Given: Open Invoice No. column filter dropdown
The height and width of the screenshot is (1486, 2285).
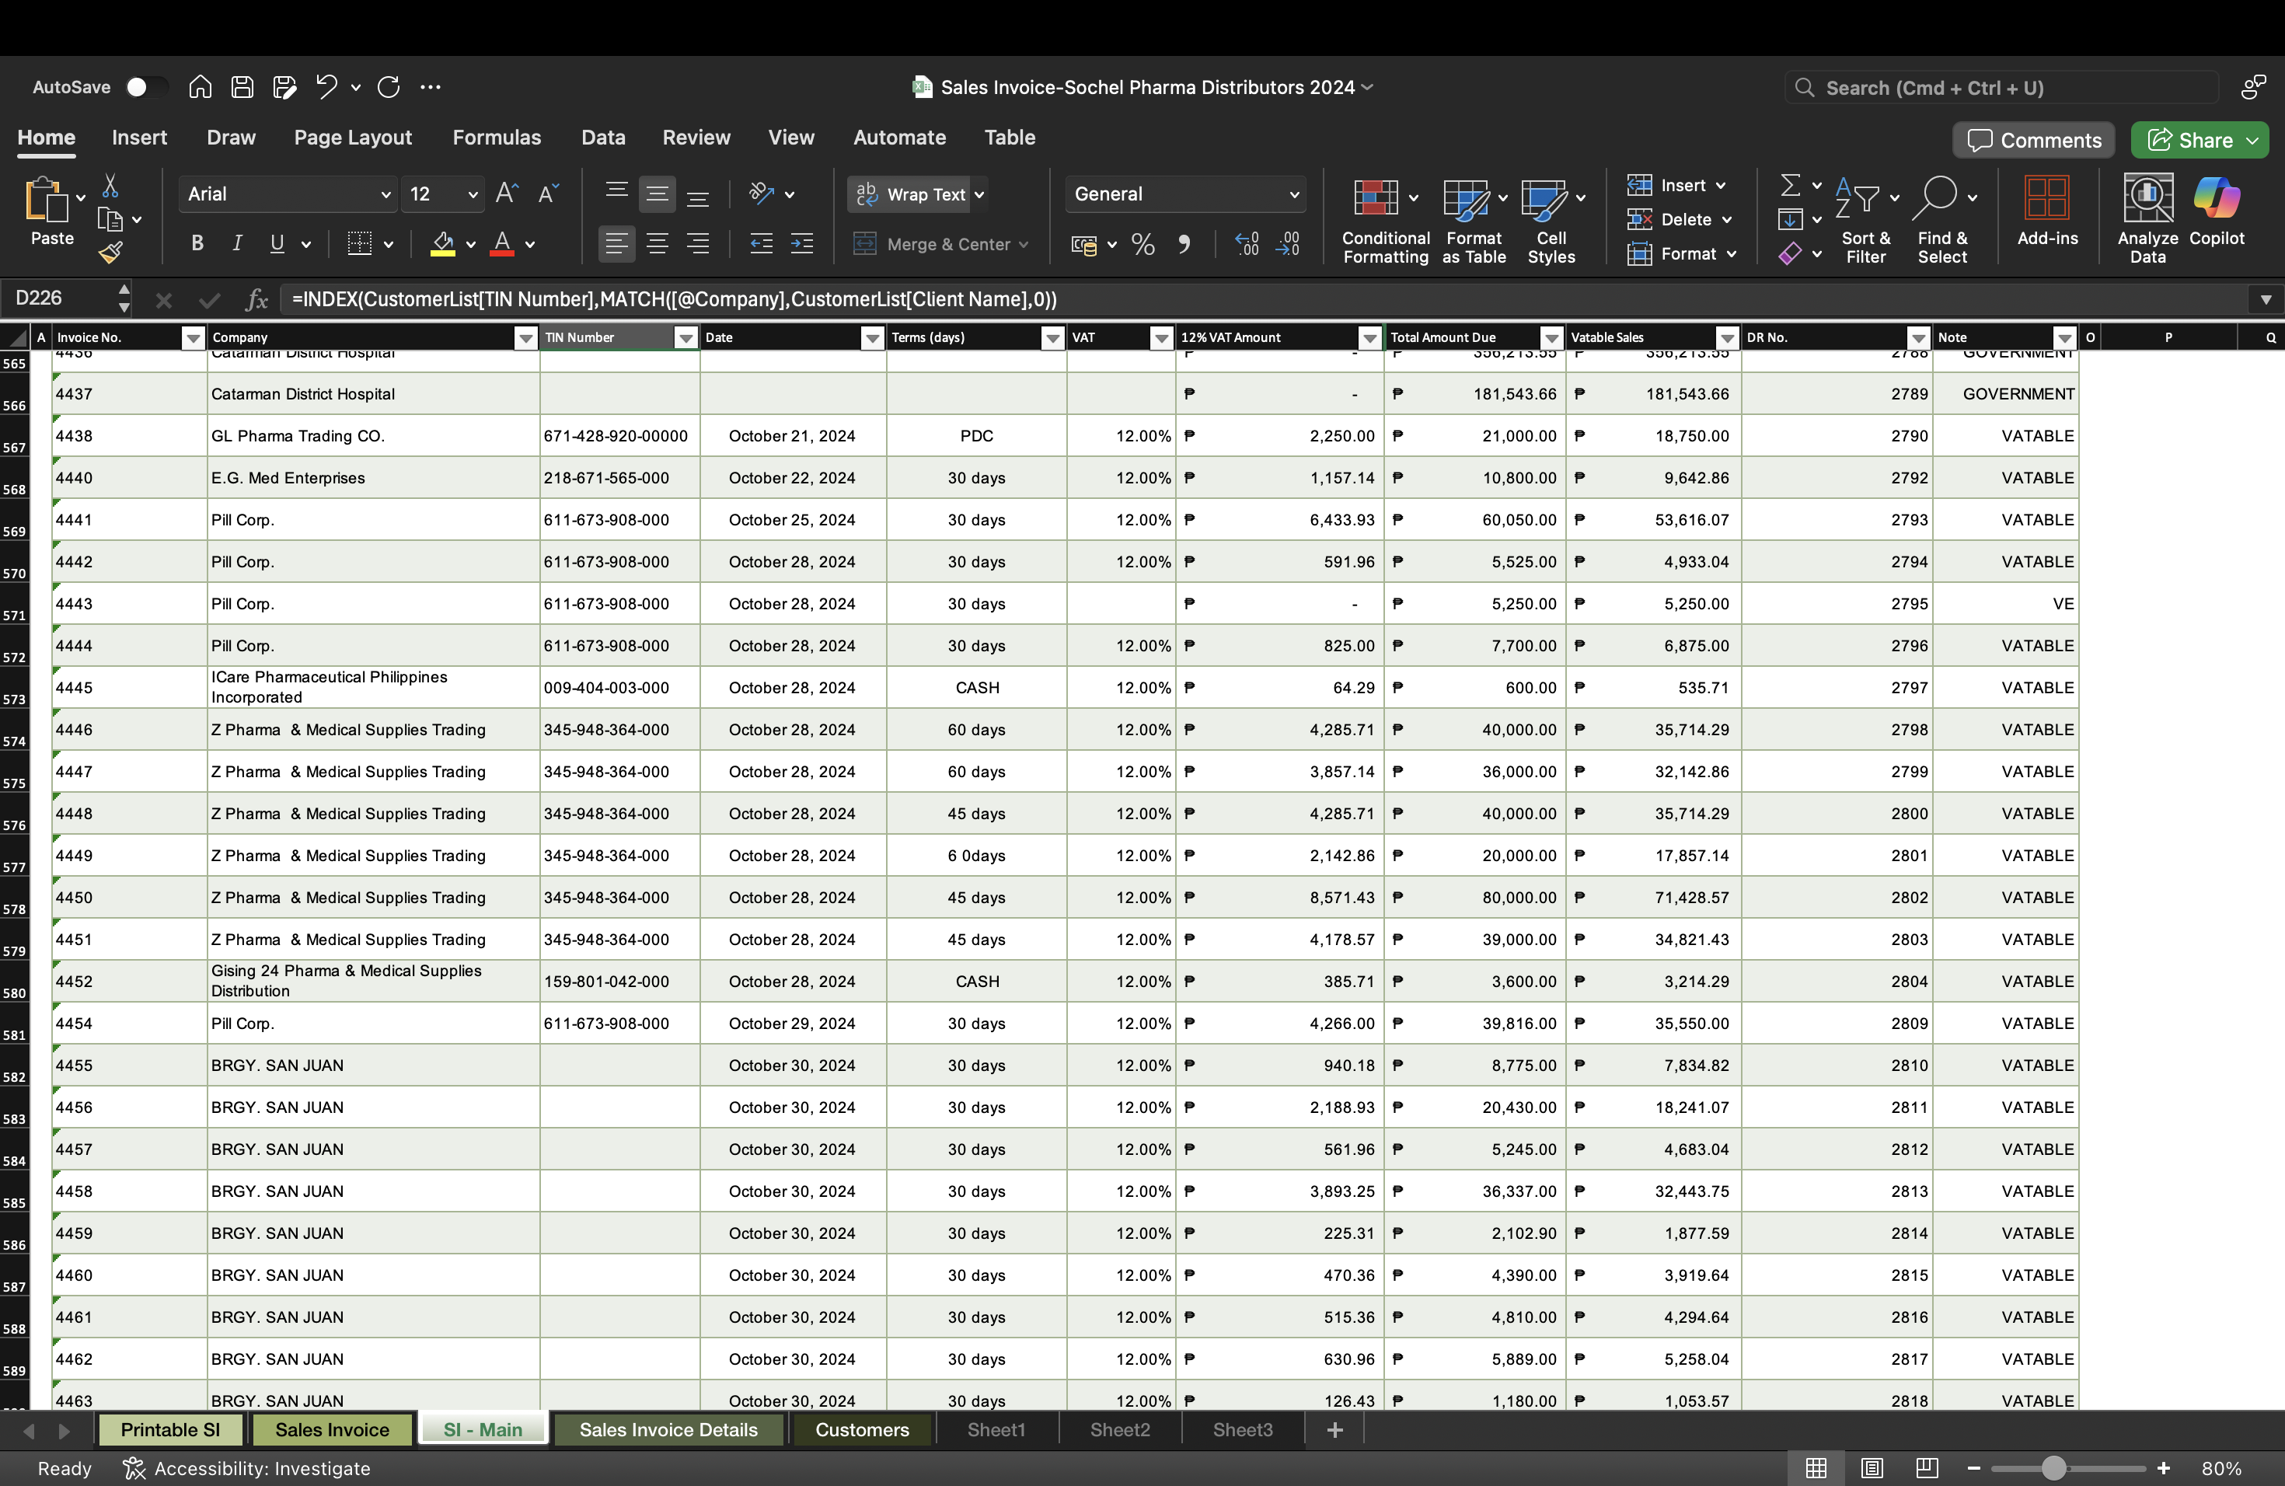Looking at the screenshot, I should coord(193,338).
